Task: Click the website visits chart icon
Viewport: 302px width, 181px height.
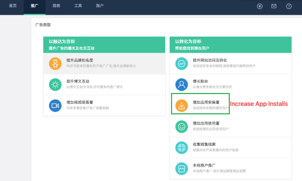Action: pyautogui.click(x=182, y=64)
